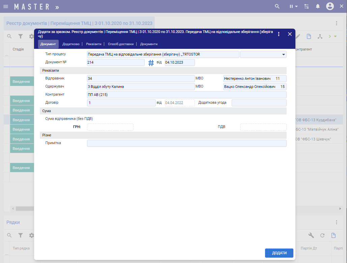Viewport: 347px width, 263px height.
Task: Open three-dot menu of Реєстр документів panel
Action: point(336,23)
